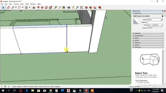Open the Layer dropdown showing Layer0
The width and height of the screenshot is (166, 93).
[155, 20]
